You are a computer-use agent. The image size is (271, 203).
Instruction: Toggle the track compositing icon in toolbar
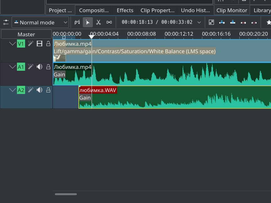[77, 22]
